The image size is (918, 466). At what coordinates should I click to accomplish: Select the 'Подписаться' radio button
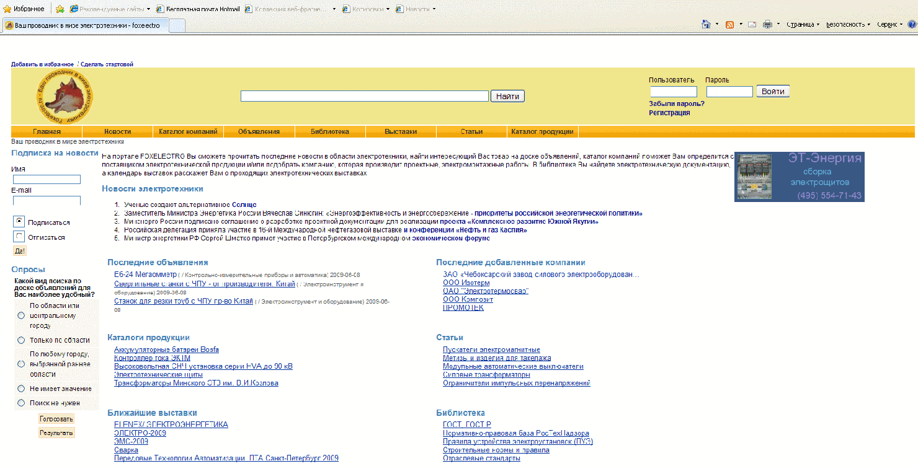click(x=19, y=221)
